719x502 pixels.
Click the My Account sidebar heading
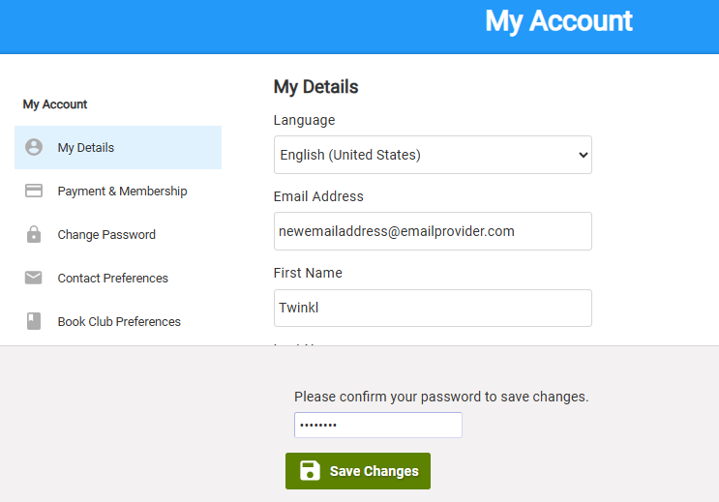(x=55, y=104)
